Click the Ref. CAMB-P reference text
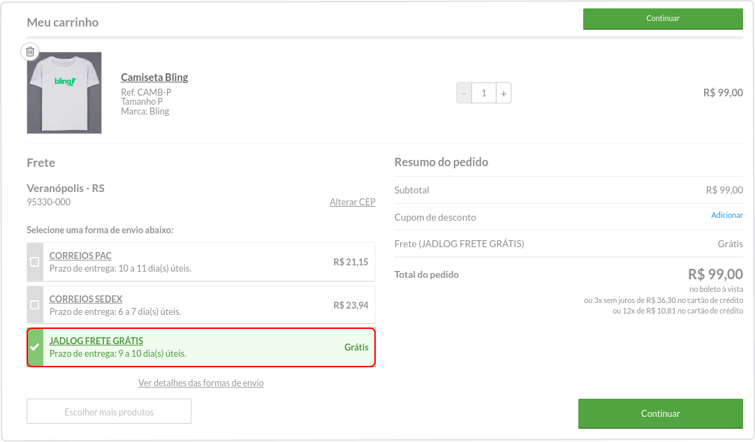Viewport: 755px width, 442px height. coord(146,92)
